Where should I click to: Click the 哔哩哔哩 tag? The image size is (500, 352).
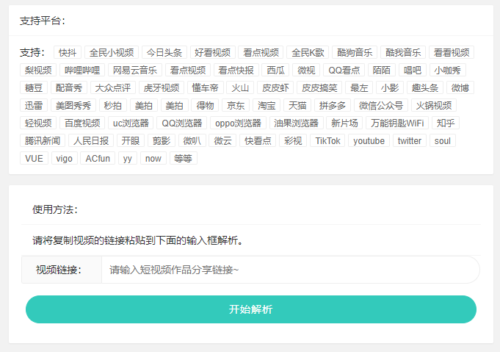coord(82,71)
